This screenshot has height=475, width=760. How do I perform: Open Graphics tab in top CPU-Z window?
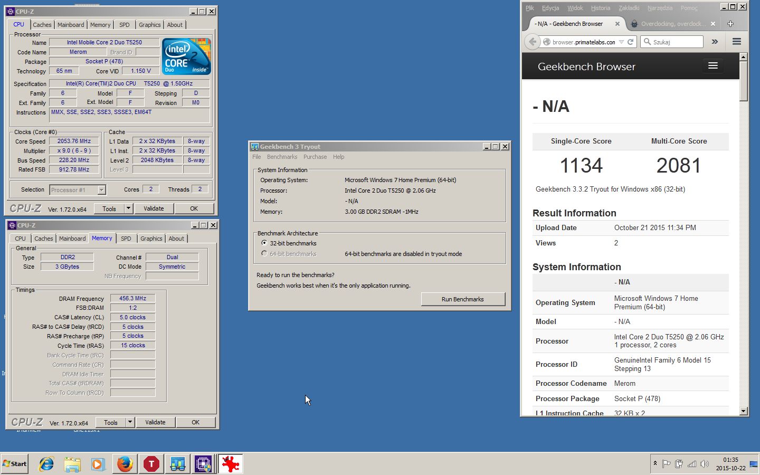pos(150,25)
